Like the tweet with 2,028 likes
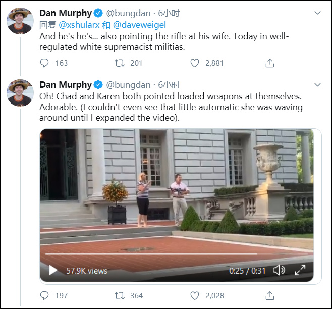This screenshot has height=309, width=332. (x=195, y=296)
